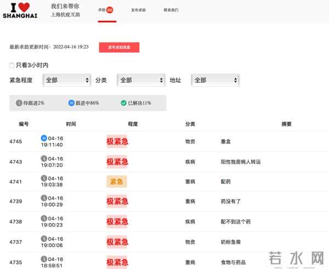This screenshot has width=329, height=269.
Task: Click the orange 紧急 tag in row 4741
Action: (116, 181)
